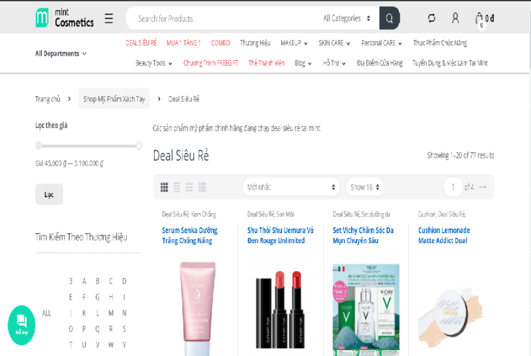This screenshot has width=531, height=356.
Task: Click the Lọc filter button
Action: (x=49, y=195)
